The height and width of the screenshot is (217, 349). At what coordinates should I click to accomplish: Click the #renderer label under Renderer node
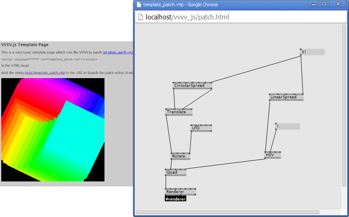(176, 199)
